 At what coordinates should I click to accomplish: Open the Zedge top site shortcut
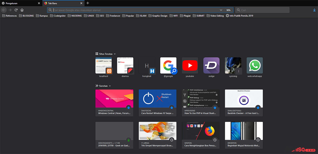211,65
